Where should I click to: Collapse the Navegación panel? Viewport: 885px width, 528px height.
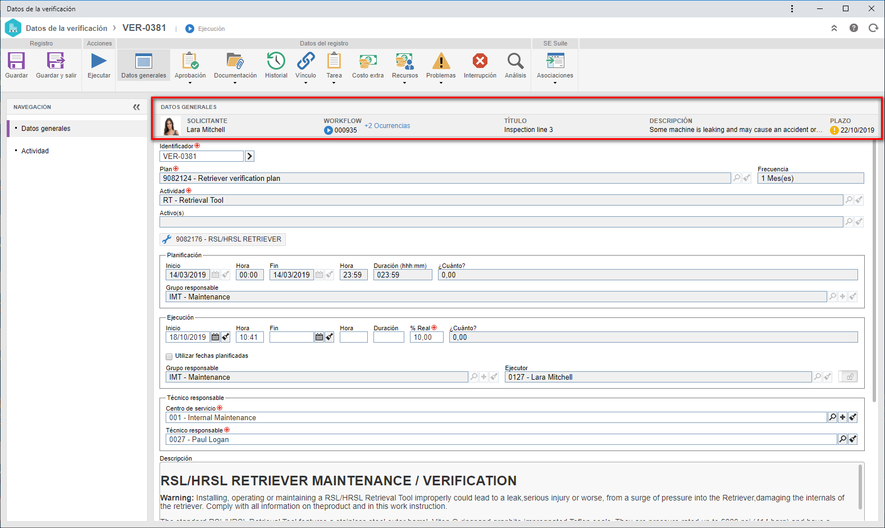(x=136, y=107)
